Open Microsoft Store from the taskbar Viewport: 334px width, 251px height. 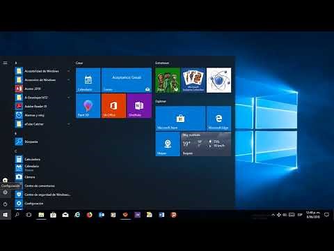click(x=53, y=215)
